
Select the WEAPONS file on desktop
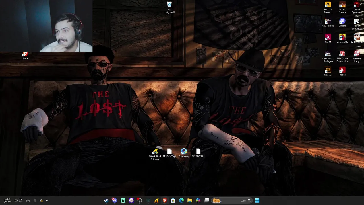click(198, 153)
